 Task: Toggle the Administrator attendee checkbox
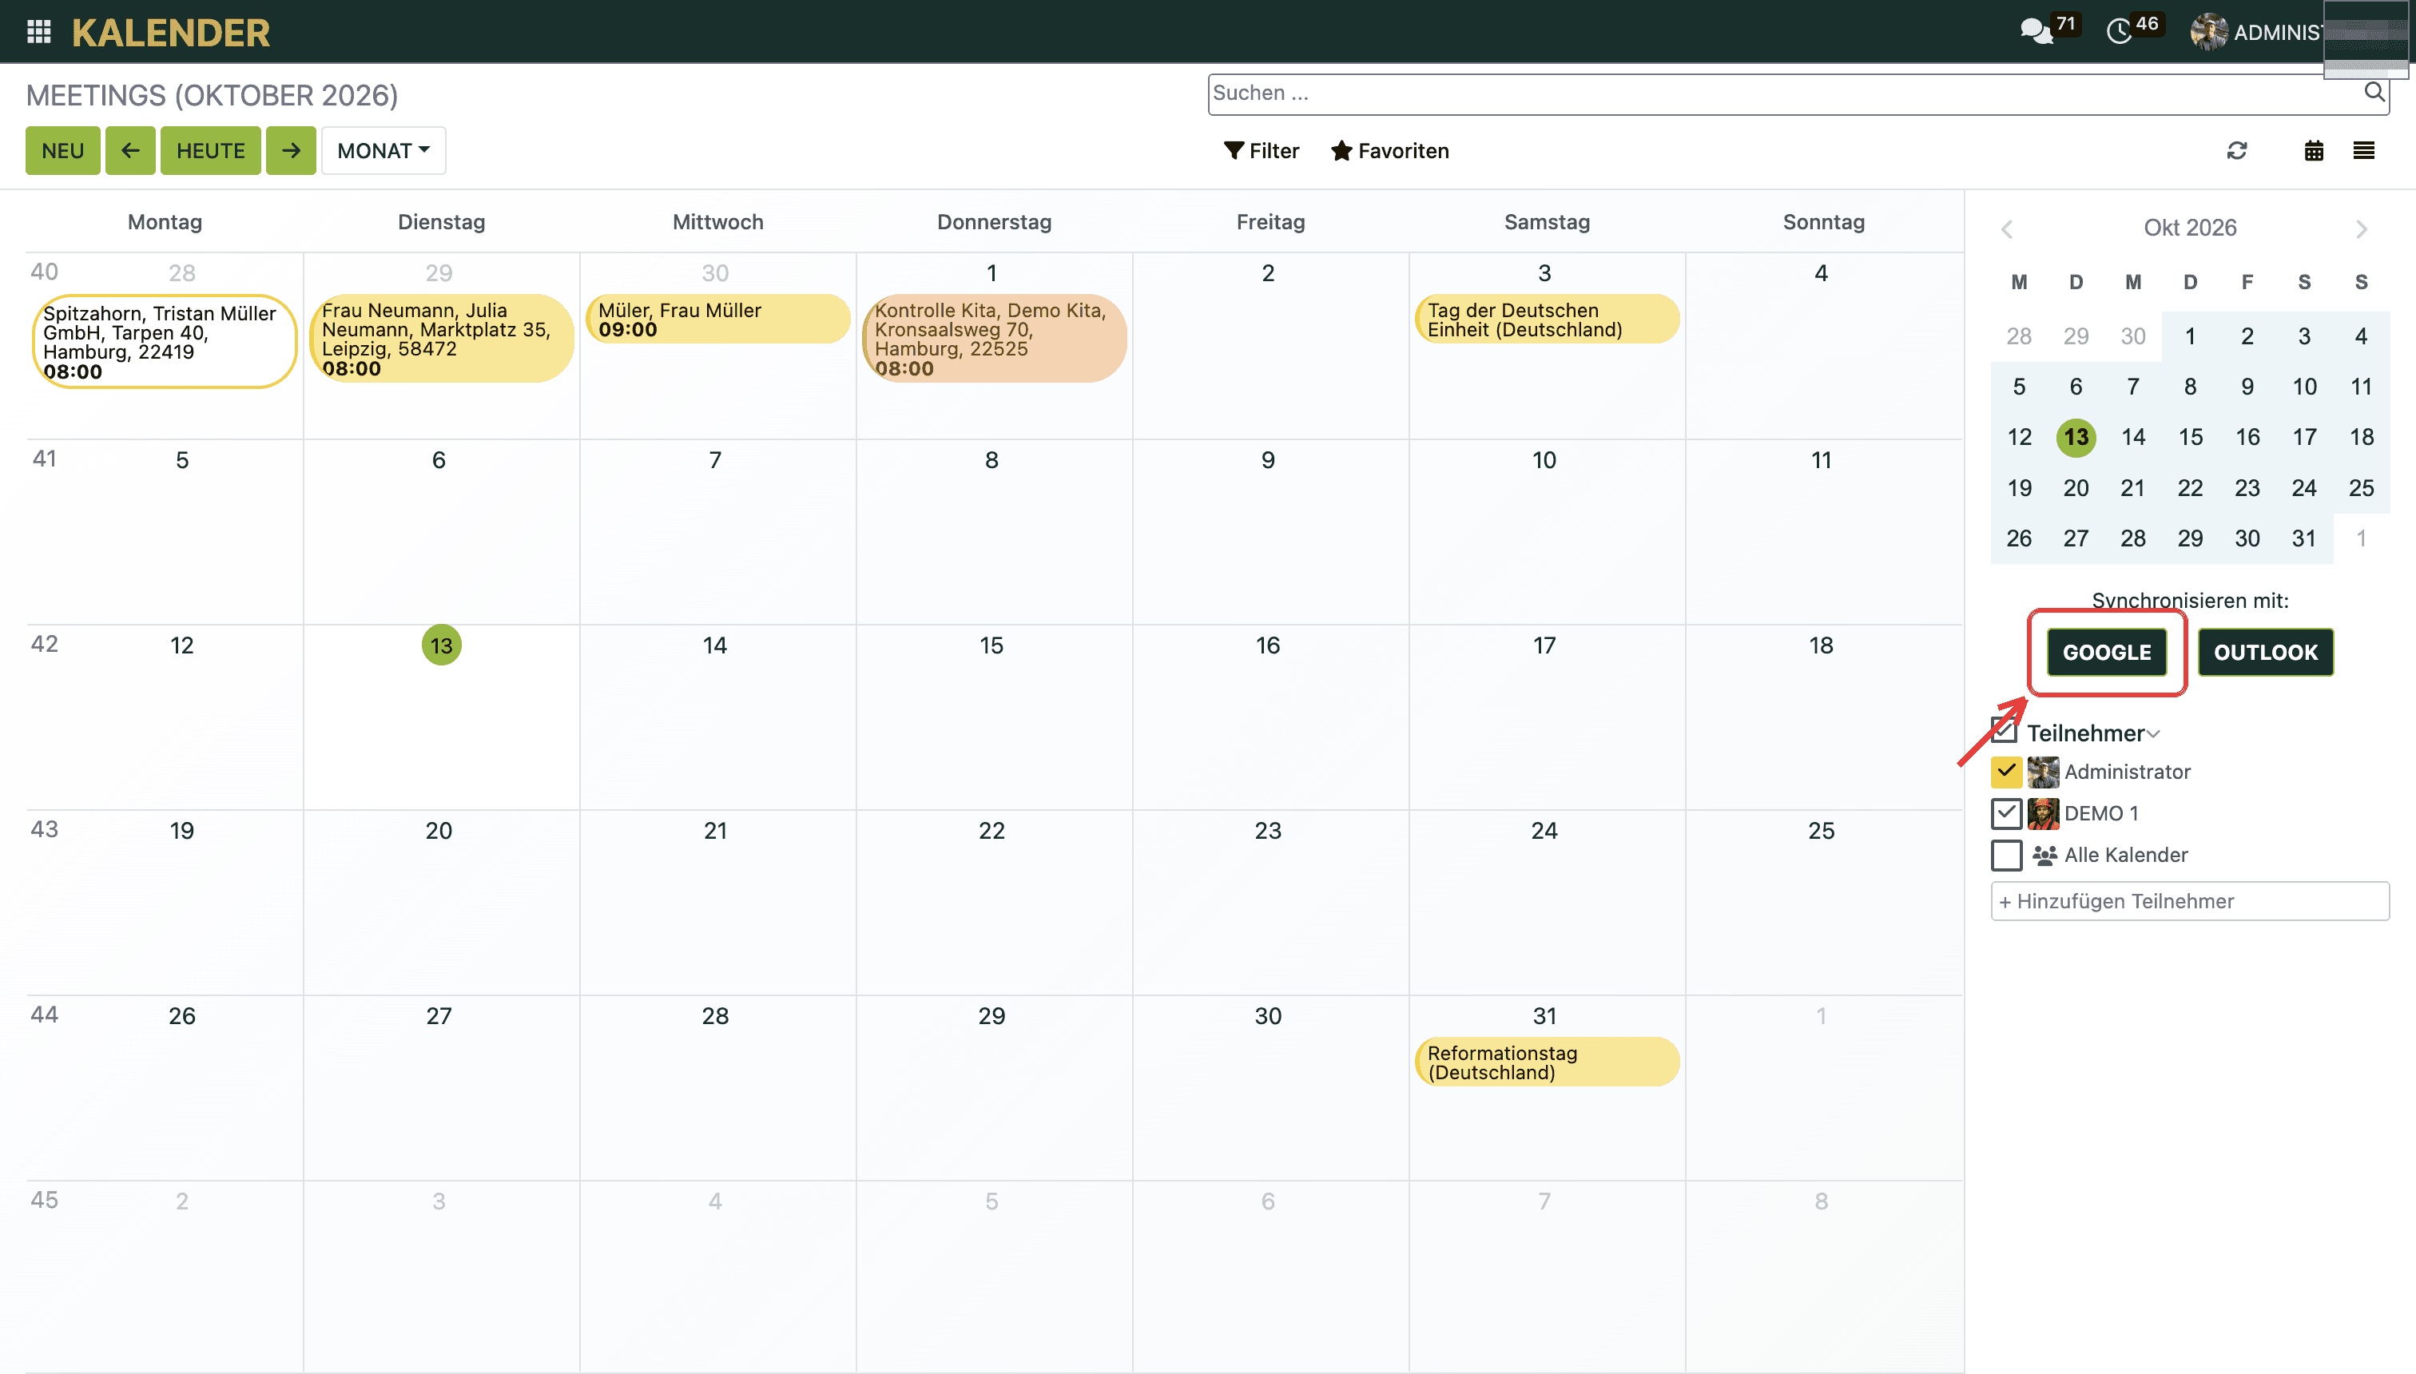click(2006, 772)
